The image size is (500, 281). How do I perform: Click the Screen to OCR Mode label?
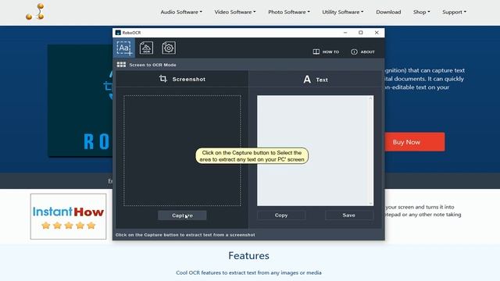(x=153, y=65)
